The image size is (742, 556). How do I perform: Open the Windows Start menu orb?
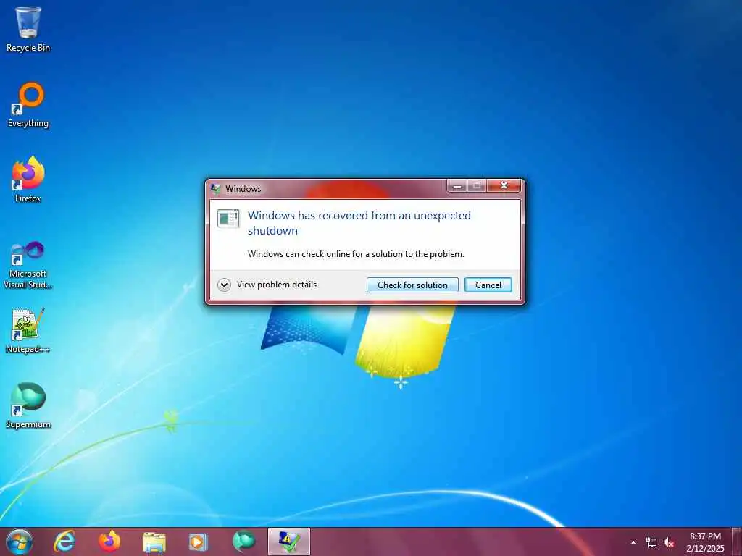click(x=20, y=542)
